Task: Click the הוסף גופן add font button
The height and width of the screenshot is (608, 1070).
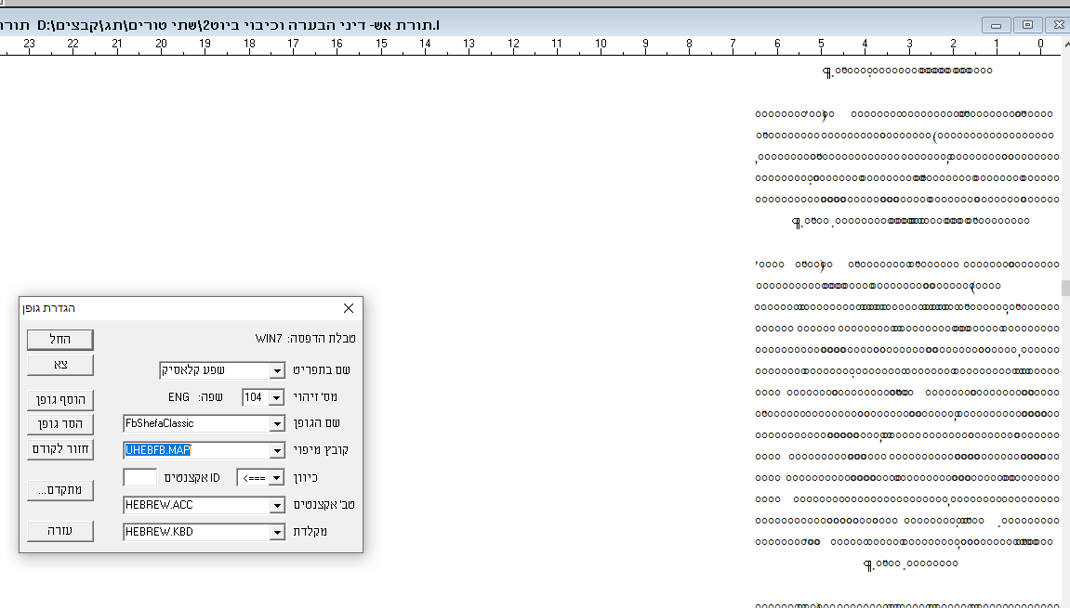Action: pos(60,399)
